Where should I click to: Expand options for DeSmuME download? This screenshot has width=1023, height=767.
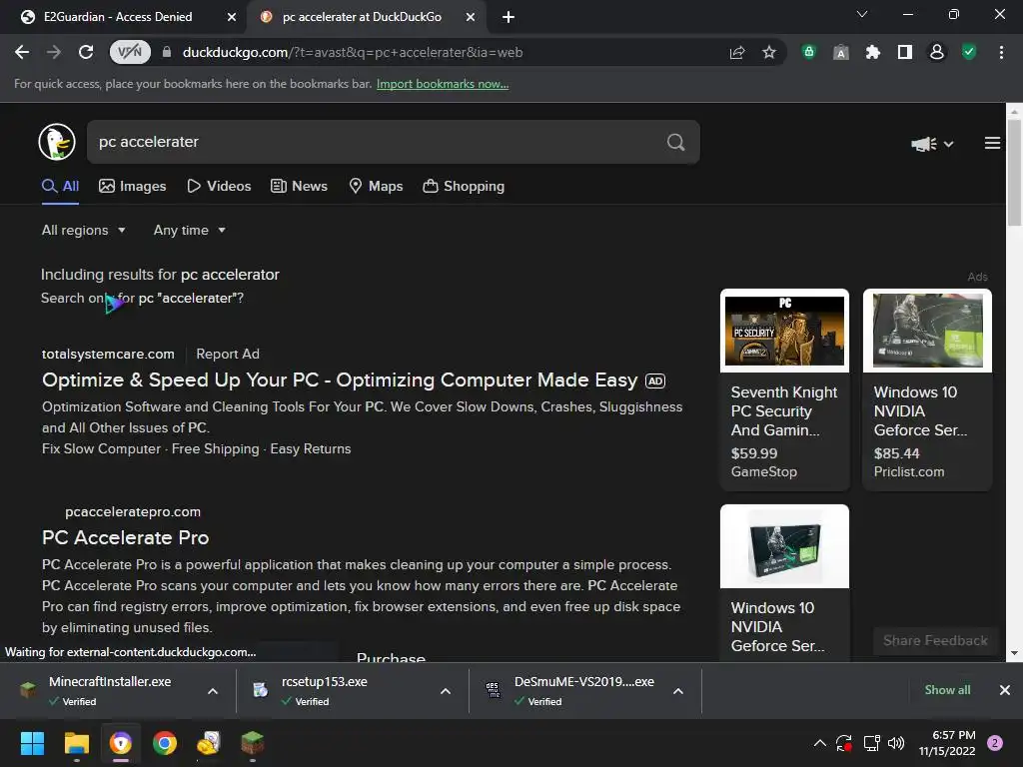[x=678, y=691]
